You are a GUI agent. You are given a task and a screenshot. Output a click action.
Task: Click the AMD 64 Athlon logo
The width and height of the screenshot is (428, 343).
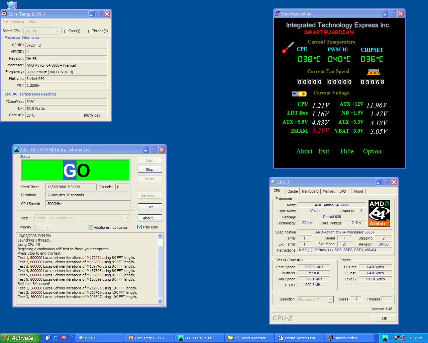coord(379,214)
